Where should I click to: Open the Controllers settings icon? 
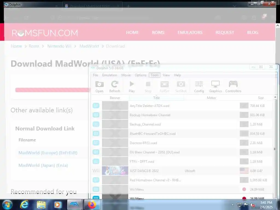[x=233, y=87]
